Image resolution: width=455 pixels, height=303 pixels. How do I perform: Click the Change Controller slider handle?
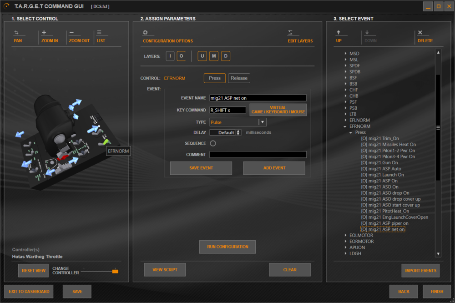pyautogui.click(x=115, y=271)
